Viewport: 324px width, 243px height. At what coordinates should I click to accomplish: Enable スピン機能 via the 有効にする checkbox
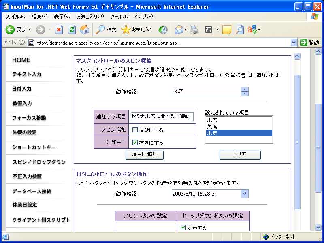click(x=135, y=129)
